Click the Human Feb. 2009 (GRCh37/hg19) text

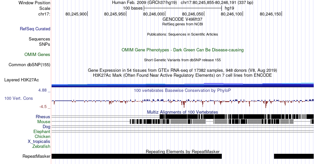[144, 3]
